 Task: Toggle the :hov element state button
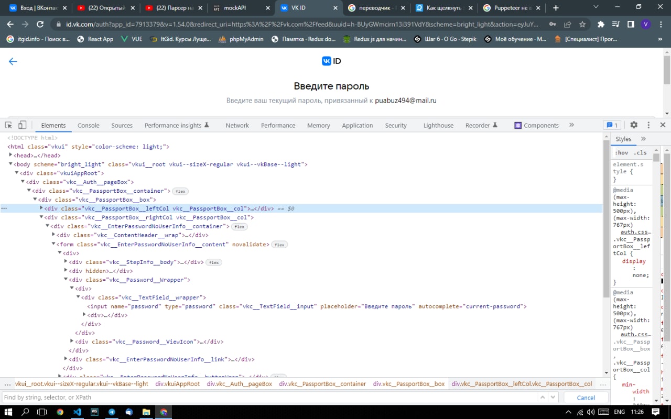[622, 152]
